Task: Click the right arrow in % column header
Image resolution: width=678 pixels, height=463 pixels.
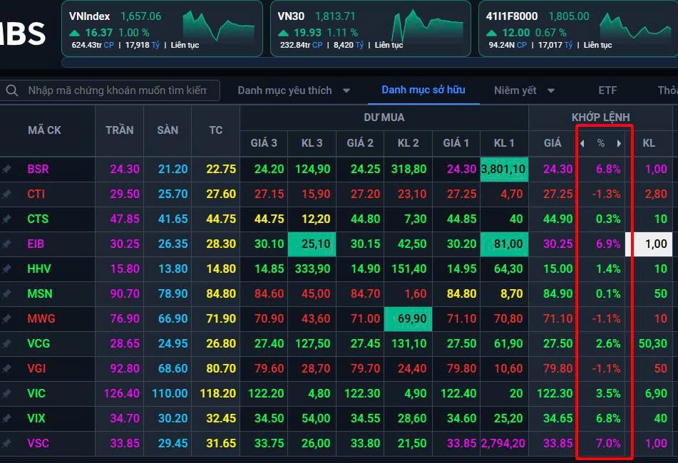Action: pyautogui.click(x=619, y=143)
